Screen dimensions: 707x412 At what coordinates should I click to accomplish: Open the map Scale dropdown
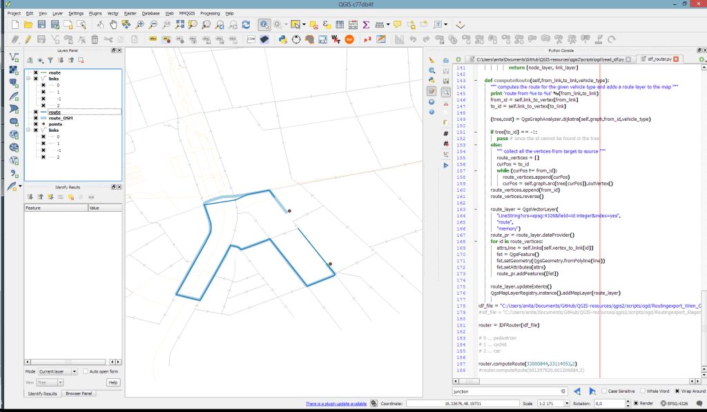(566, 403)
